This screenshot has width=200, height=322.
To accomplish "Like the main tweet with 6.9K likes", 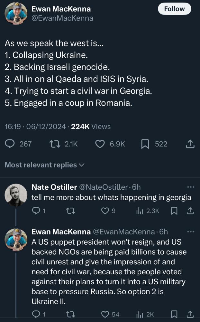I will click(x=101, y=144).
